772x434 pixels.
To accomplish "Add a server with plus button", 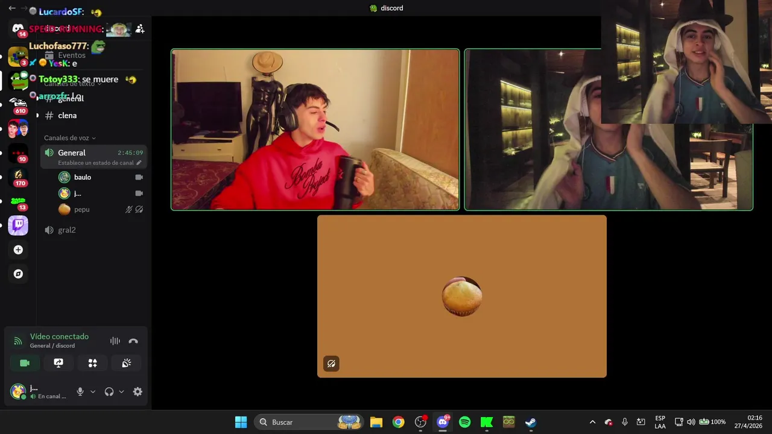I will 18,250.
